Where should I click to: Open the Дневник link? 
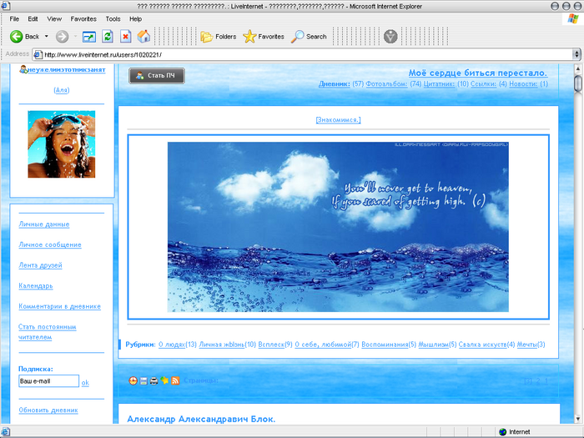pos(334,83)
